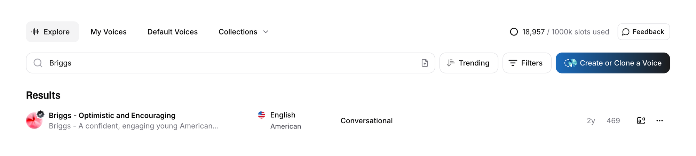Click the use voice text-to-speech icon
This screenshot has height=156, width=696.
pos(641,120)
